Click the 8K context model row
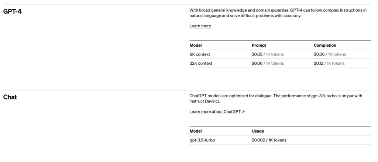This screenshot has height=162, width=378. click(280, 54)
